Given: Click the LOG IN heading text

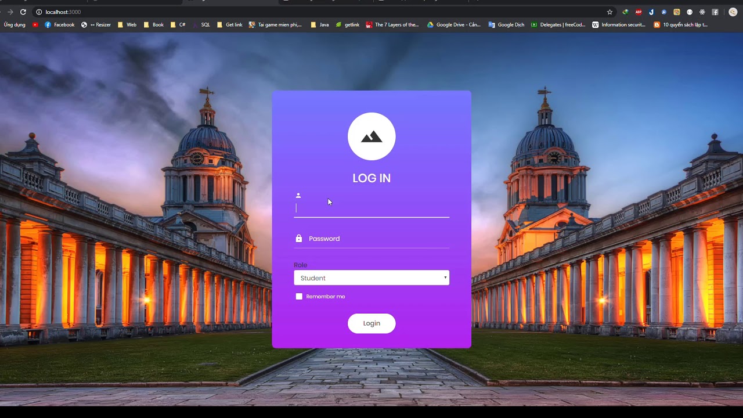Looking at the screenshot, I should click(x=371, y=178).
